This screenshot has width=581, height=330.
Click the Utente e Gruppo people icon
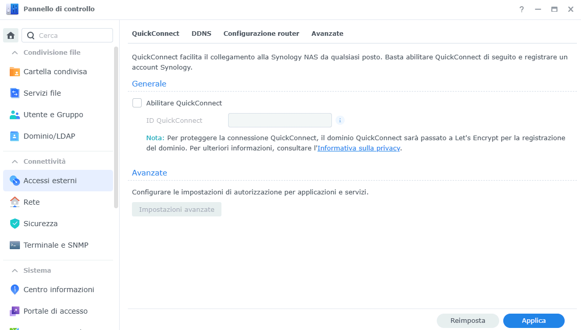click(x=14, y=115)
